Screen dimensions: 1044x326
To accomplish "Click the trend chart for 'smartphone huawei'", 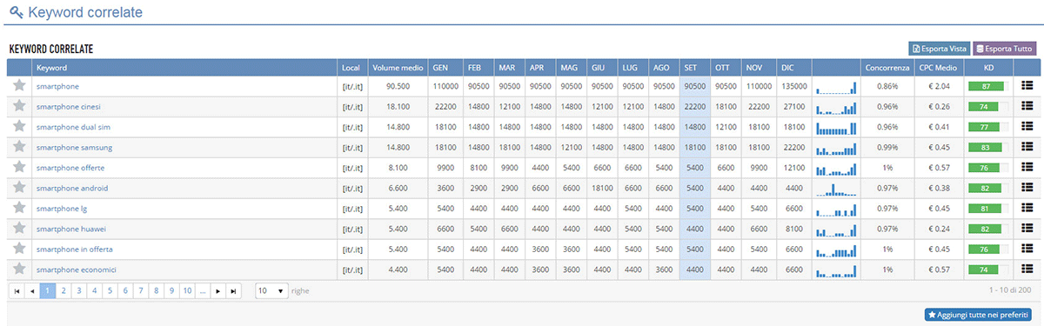I will click(836, 230).
